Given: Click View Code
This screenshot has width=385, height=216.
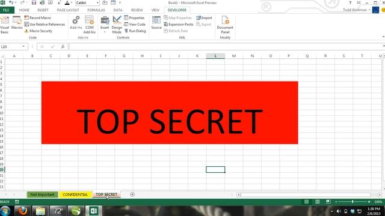Looking at the screenshot, I should pyautogui.click(x=135, y=25).
